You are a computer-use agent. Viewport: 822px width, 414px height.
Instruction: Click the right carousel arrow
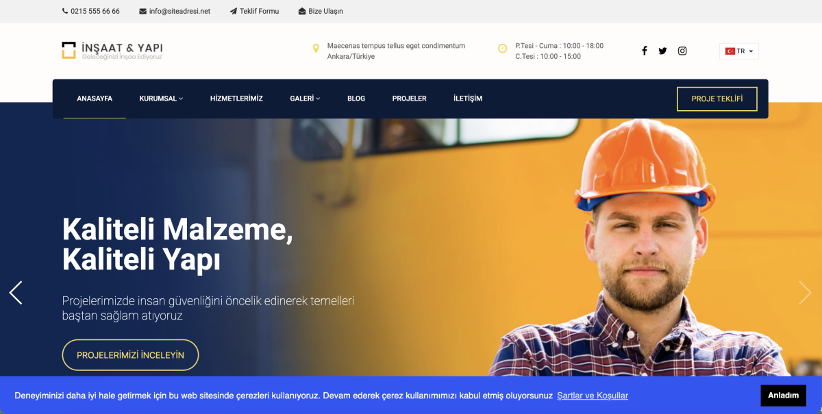coord(806,292)
